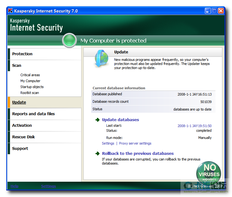Click the 'Last start:' label
Image resolution: width=232 pixels, height=197 pixels.
click(x=114, y=126)
